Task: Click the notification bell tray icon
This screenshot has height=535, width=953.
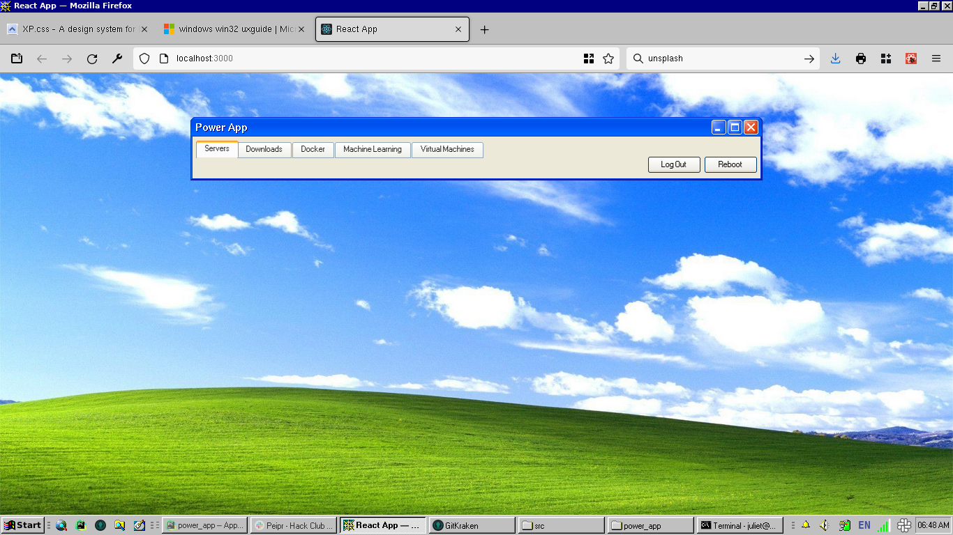Action: point(806,525)
